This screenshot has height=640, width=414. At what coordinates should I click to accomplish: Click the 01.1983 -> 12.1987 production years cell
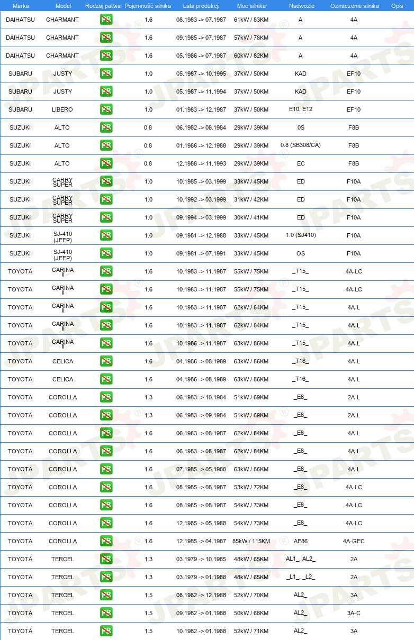201,109
